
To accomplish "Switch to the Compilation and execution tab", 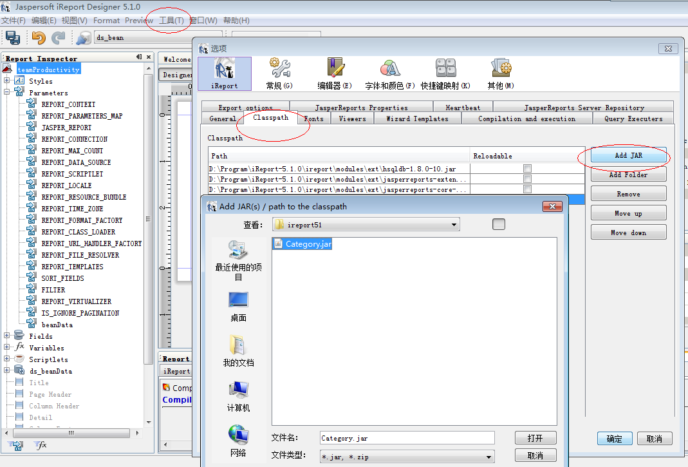I will tap(526, 119).
